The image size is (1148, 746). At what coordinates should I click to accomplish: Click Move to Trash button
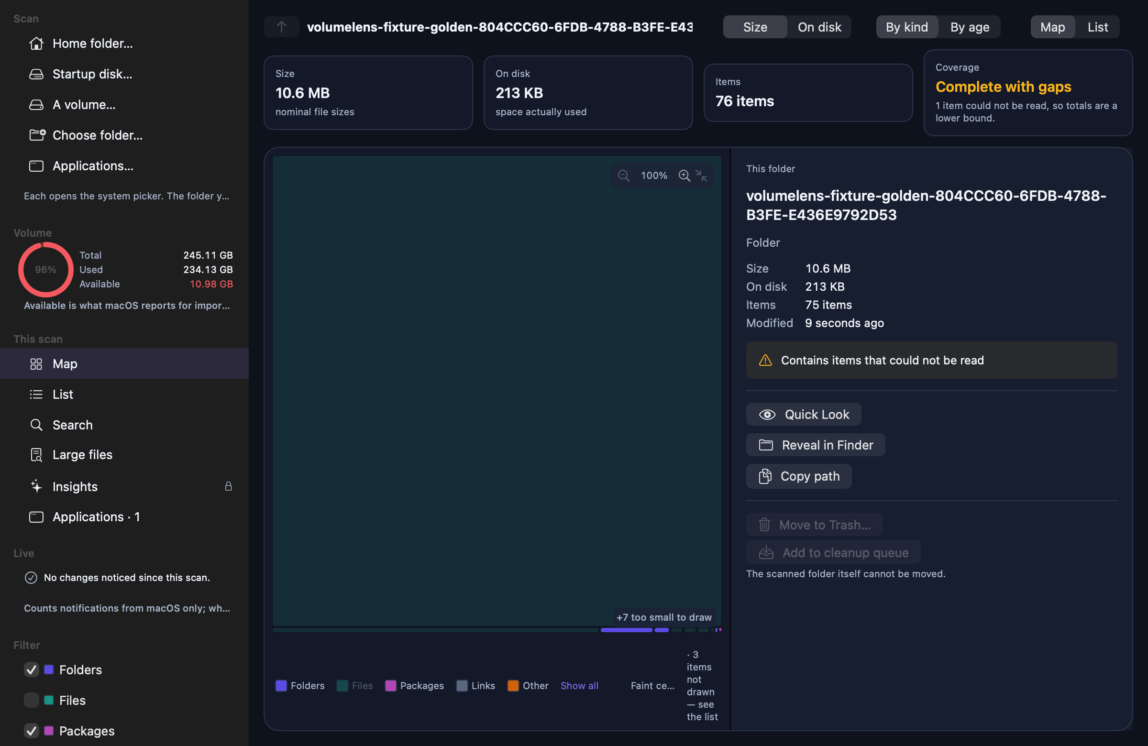point(814,525)
